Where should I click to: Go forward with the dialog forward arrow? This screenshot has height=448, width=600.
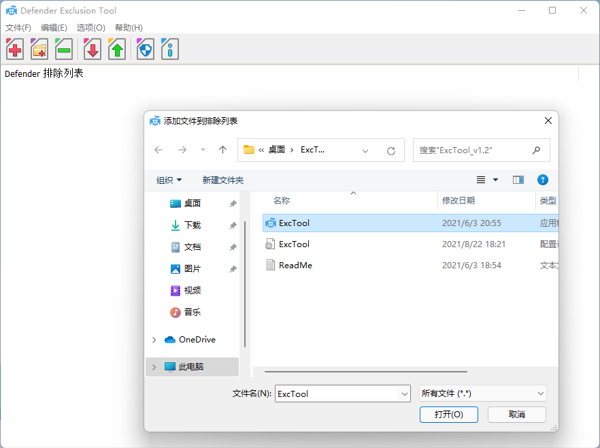click(182, 150)
